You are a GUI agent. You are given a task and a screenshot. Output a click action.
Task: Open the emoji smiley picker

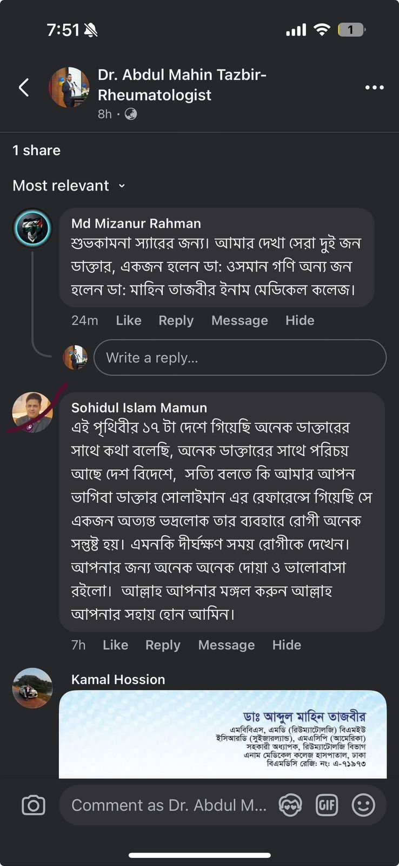pos(363,805)
